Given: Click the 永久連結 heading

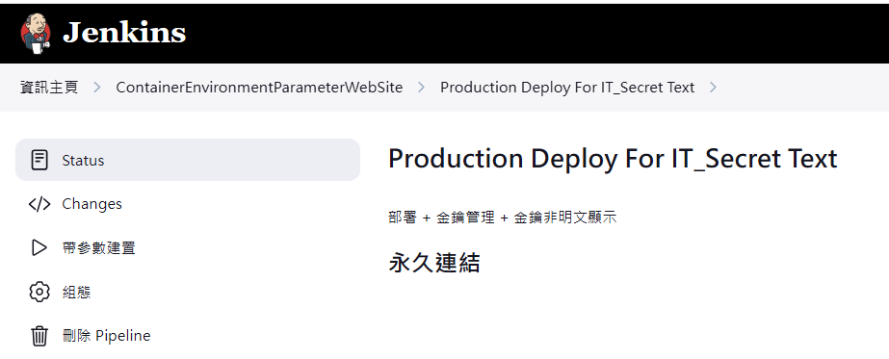Looking at the screenshot, I should tap(434, 264).
